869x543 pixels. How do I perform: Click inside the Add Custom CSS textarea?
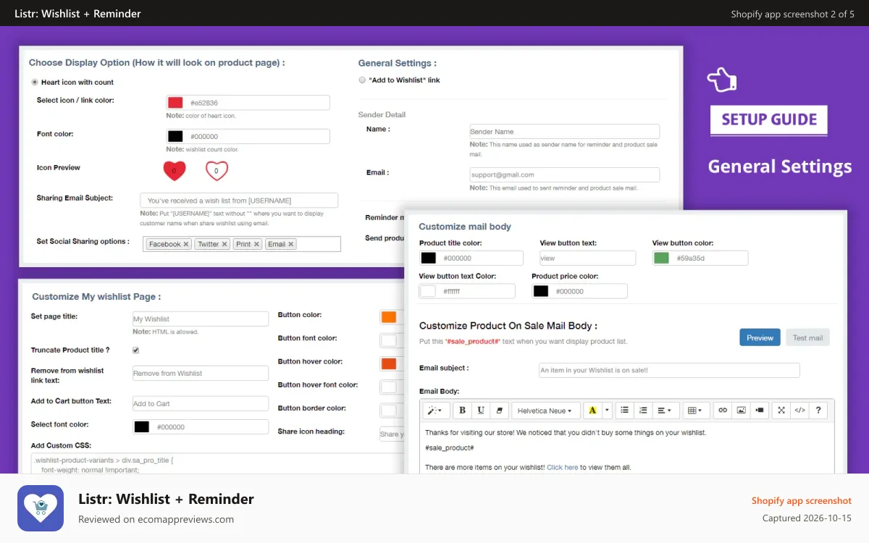(x=217, y=463)
